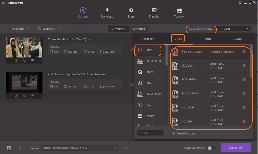Switch to the Video tab
Image resolution: width=258 pixels, height=154 pixels.
178,39
